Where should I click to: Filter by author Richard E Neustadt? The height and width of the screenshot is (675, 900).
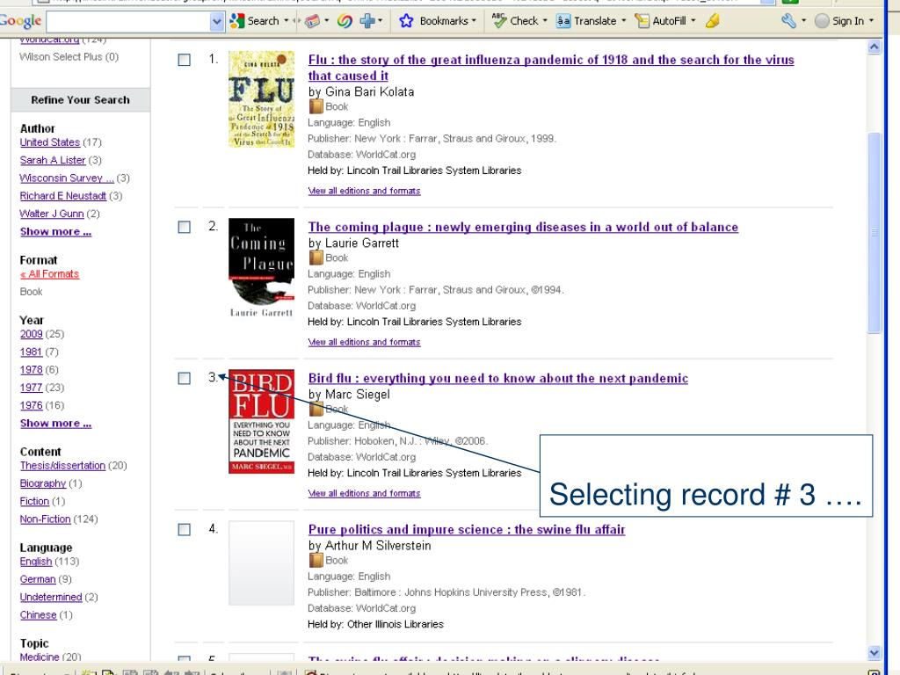(63, 196)
